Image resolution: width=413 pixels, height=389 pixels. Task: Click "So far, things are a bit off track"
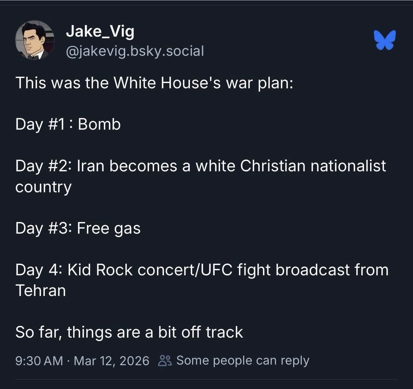pyautogui.click(x=129, y=332)
